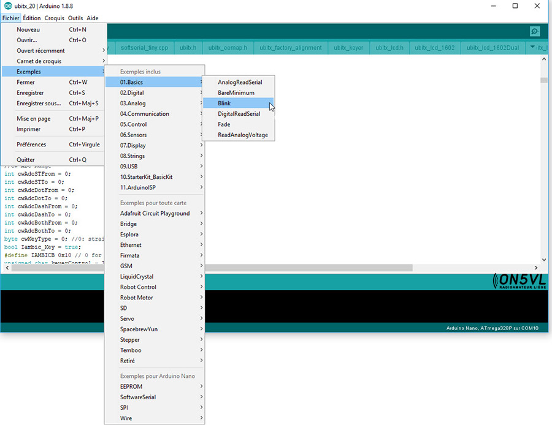This screenshot has width=552, height=425.
Task: Open Bridge library examples
Action: coord(154,224)
